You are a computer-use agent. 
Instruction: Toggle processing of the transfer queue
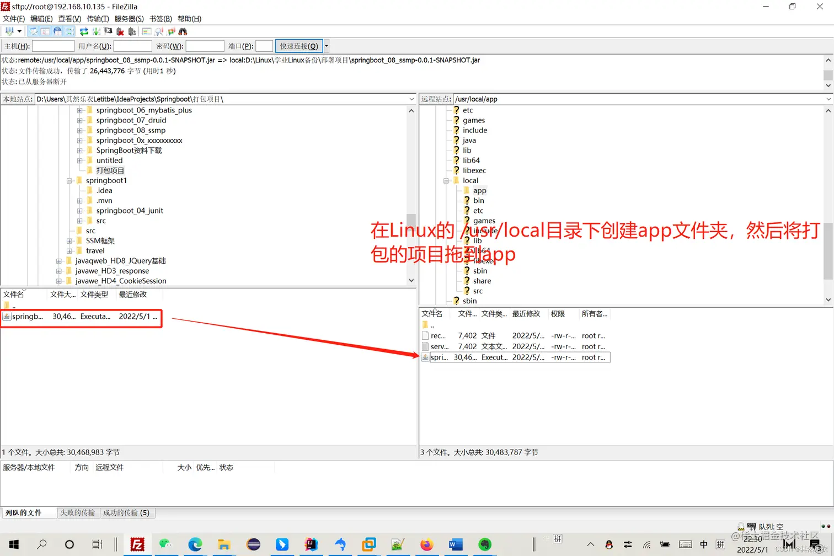click(96, 31)
